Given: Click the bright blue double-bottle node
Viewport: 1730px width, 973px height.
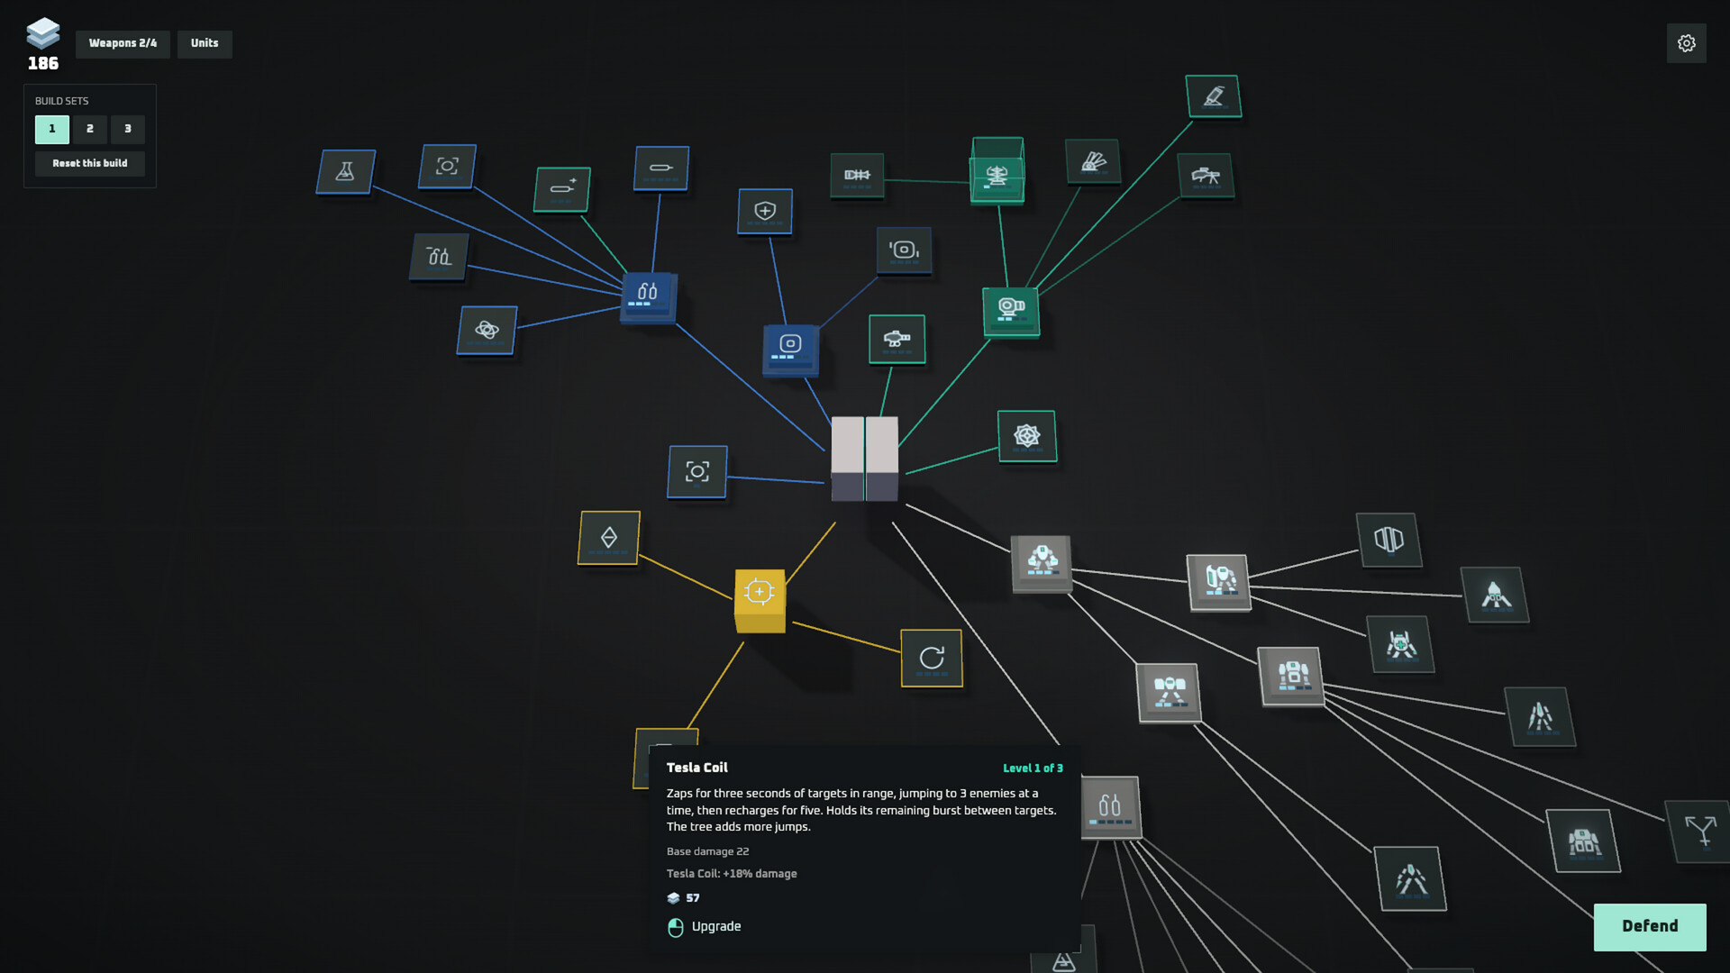Looking at the screenshot, I should (648, 296).
